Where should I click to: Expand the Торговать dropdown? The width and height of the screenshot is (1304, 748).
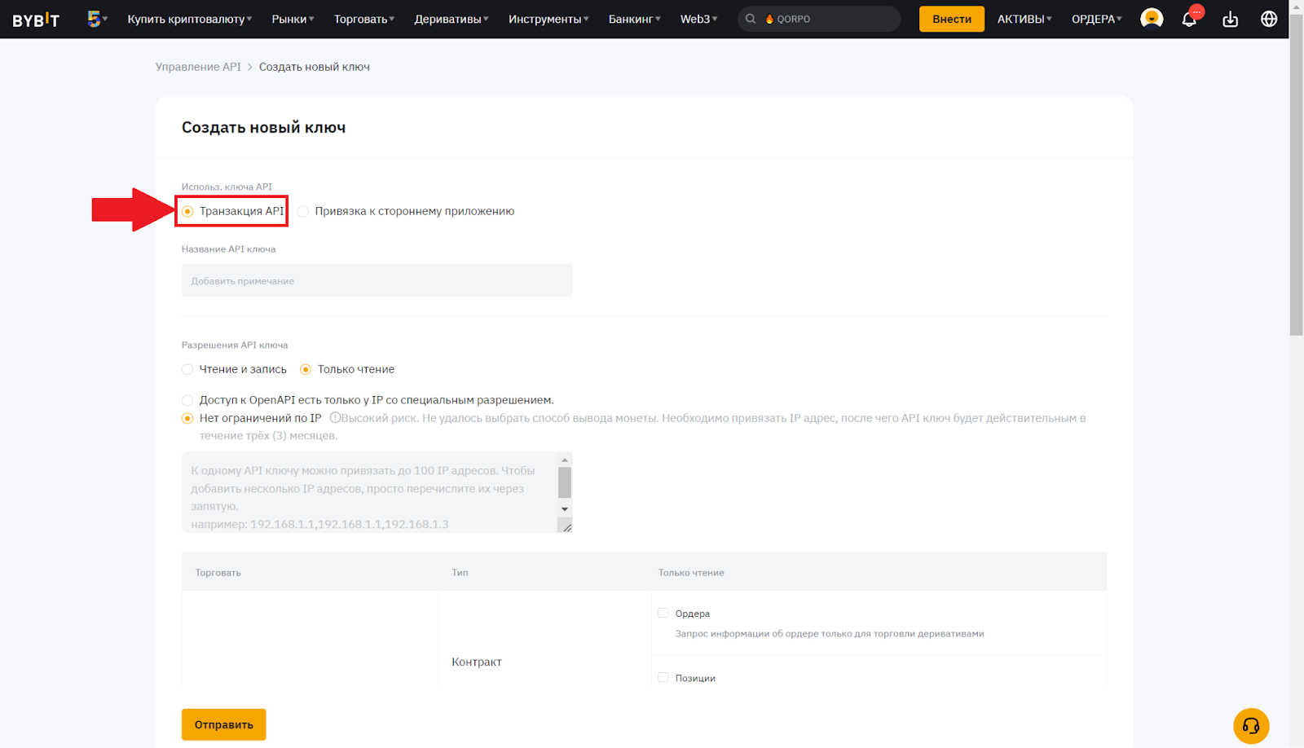pos(364,19)
